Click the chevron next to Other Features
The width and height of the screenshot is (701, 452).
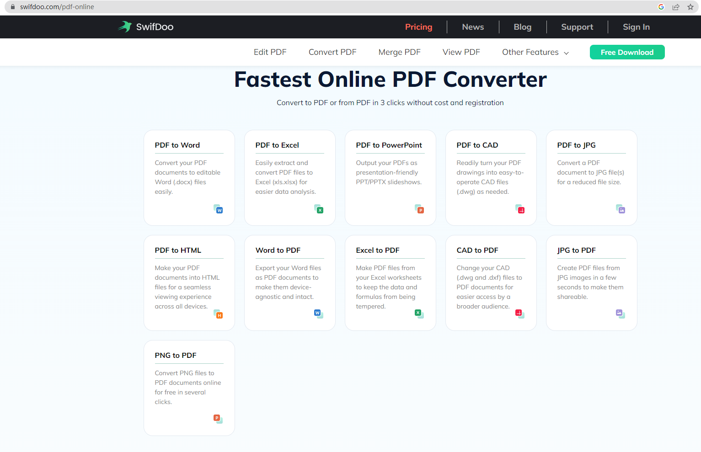tap(566, 53)
